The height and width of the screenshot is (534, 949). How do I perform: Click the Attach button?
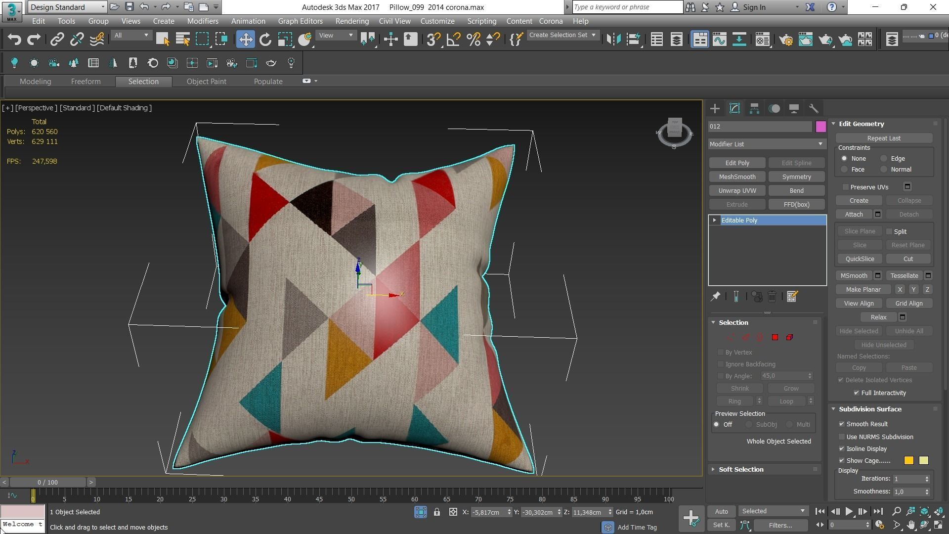pos(854,215)
